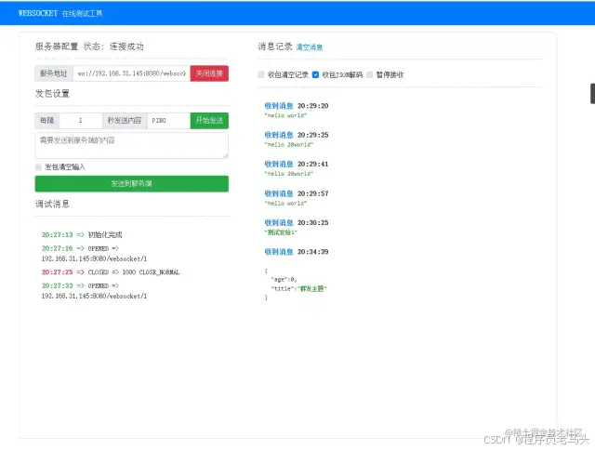Toggle the 收包清空记录 checkbox
595x450 pixels.
tap(261, 74)
